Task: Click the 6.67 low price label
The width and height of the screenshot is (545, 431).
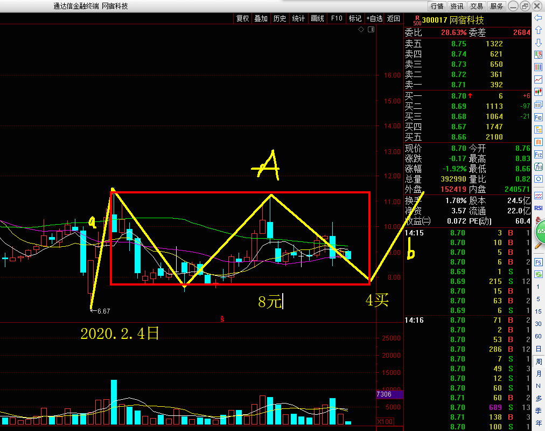Action: point(101,311)
